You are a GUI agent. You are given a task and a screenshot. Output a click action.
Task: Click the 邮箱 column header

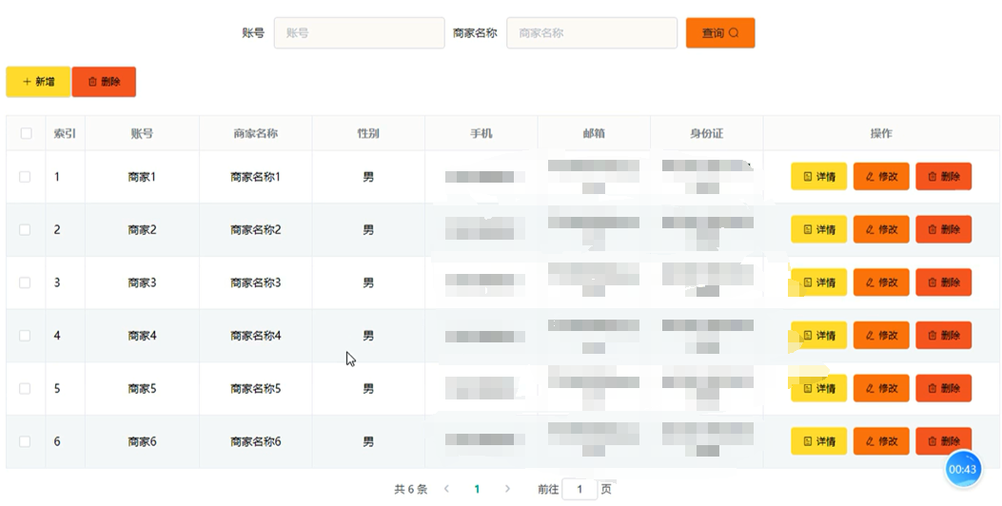tap(594, 133)
